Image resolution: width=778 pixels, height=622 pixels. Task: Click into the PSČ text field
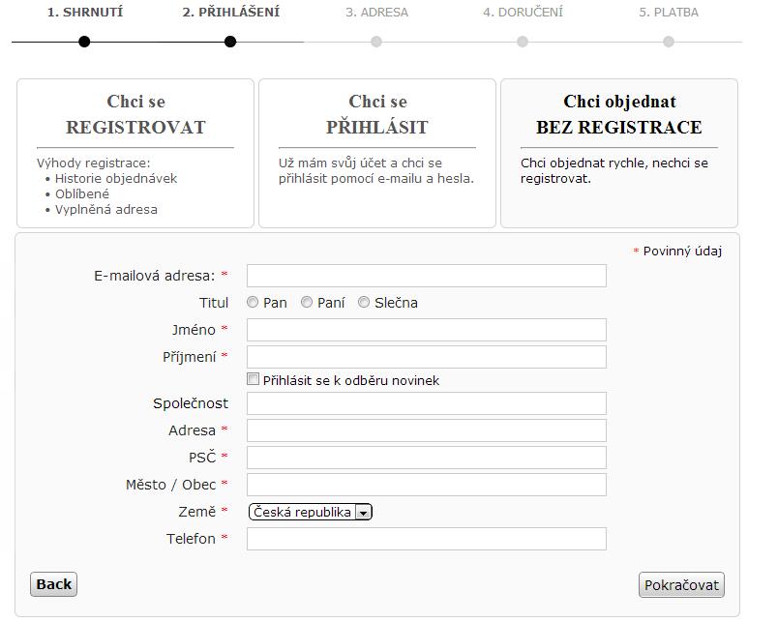(x=427, y=458)
